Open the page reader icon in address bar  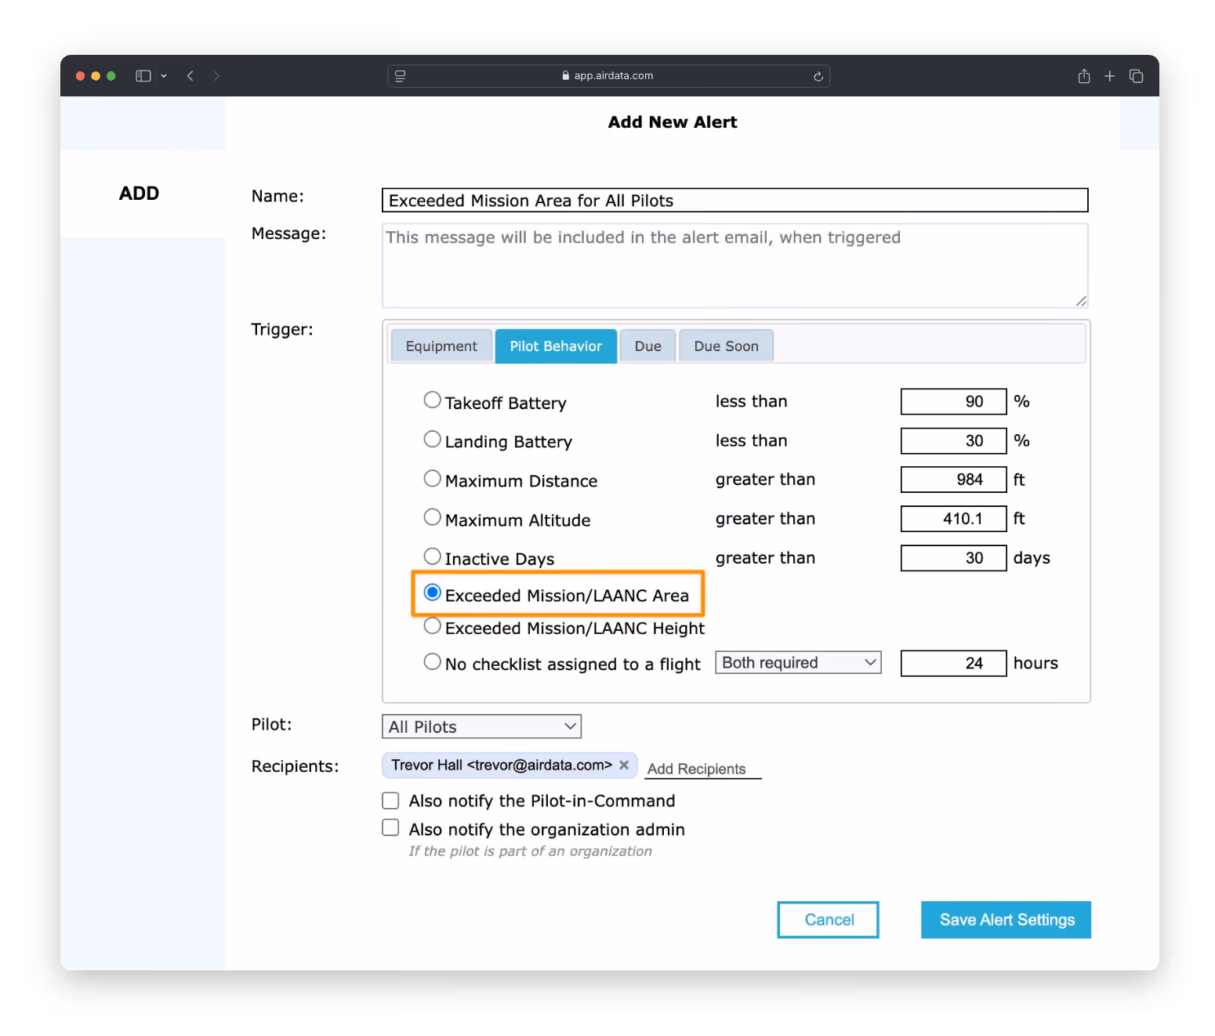point(401,76)
